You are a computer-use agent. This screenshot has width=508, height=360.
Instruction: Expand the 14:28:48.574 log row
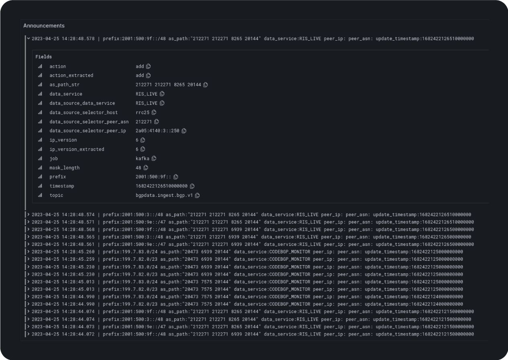tap(29, 215)
